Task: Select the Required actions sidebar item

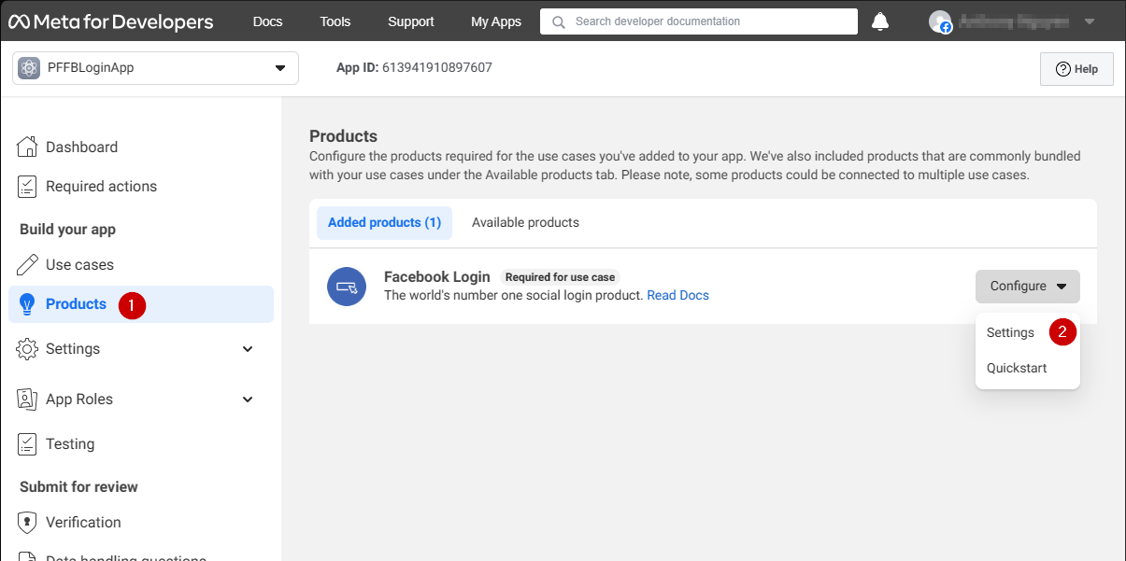Action: click(x=28, y=186)
